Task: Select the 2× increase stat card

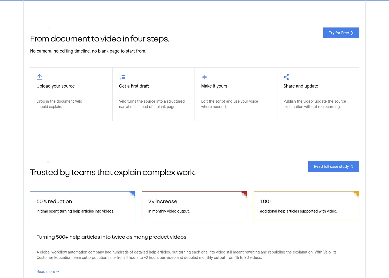Action: (x=194, y=206)
